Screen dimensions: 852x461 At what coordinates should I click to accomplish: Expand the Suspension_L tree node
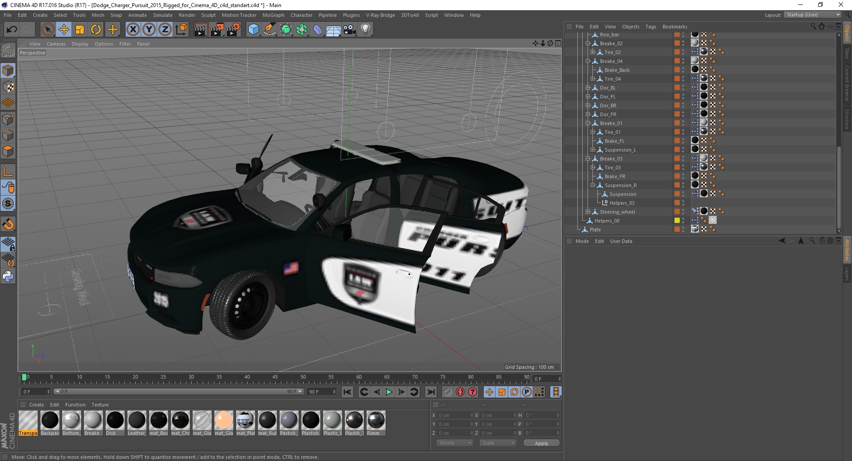click(x=593, y=150)
